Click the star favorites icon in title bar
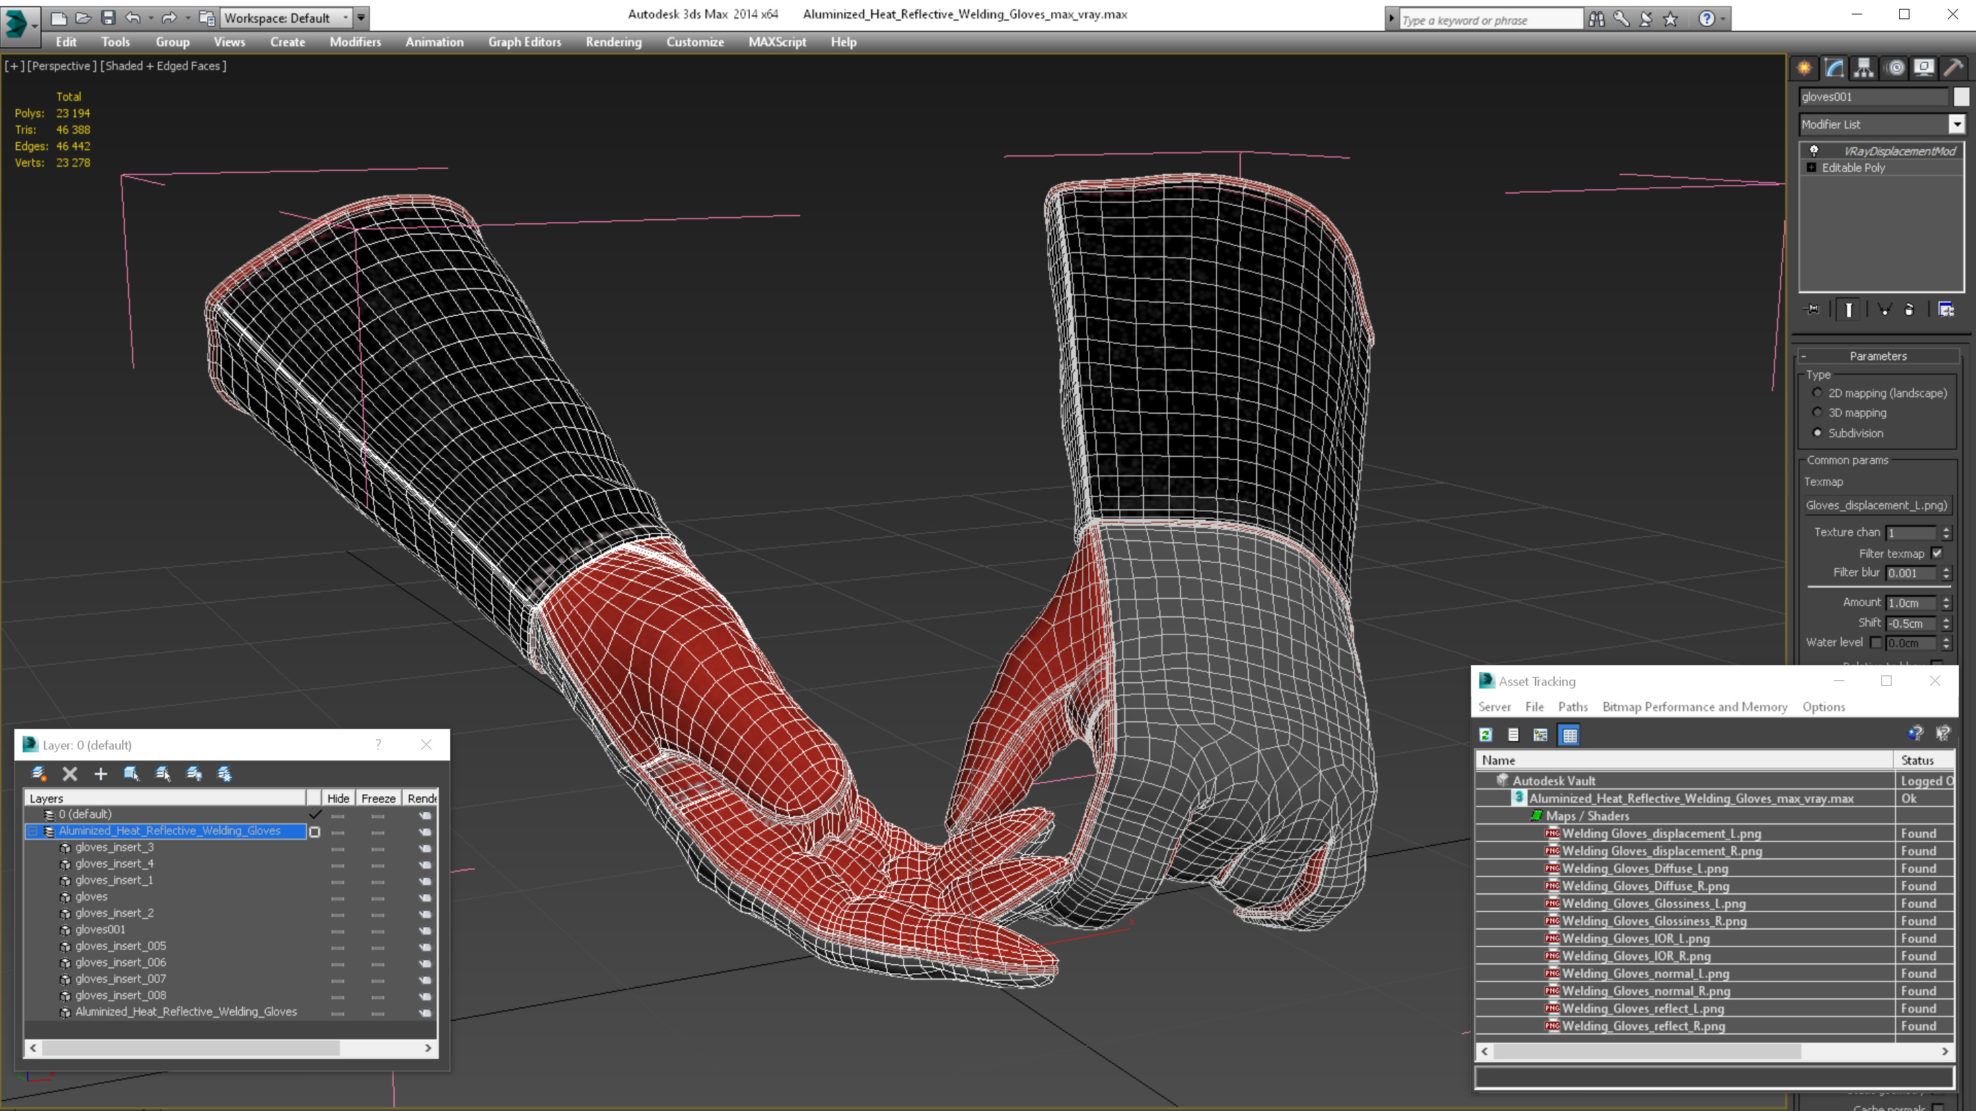This screenshot has width=1976, height=1111. click(x=1671, y=19)
